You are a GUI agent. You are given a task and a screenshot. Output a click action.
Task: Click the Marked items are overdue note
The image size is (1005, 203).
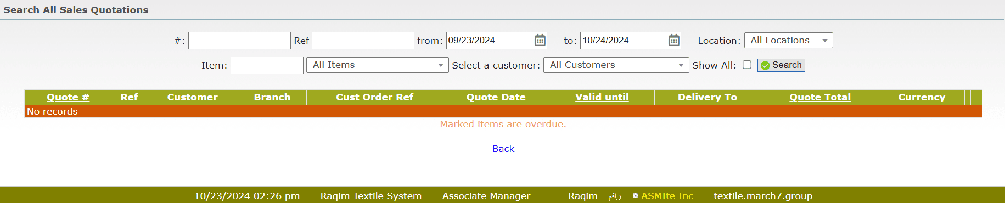pyautogui.click(x=503, y=124)
